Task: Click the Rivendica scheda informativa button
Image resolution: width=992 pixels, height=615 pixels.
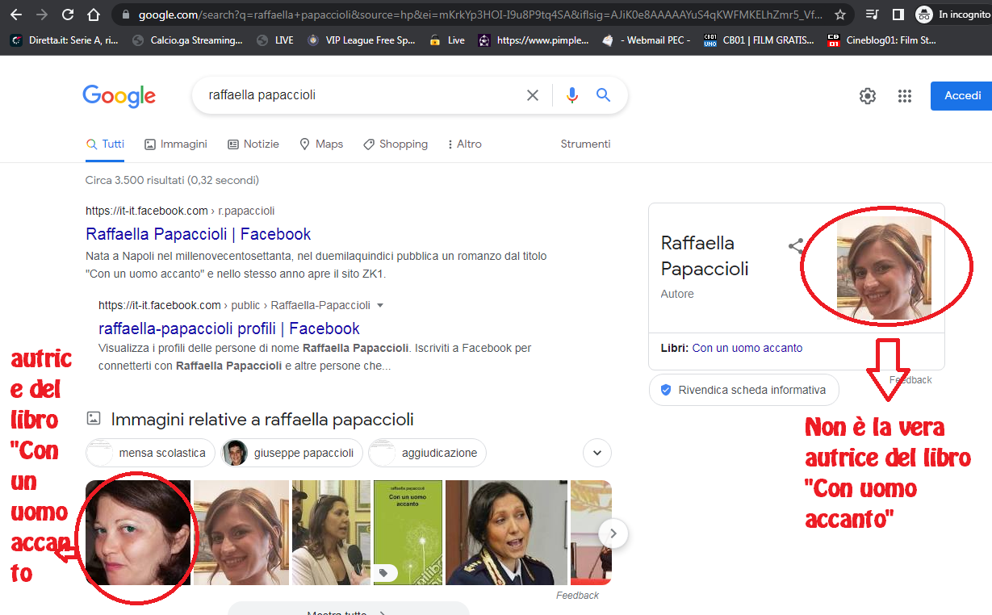Action: tap(743, 390)
